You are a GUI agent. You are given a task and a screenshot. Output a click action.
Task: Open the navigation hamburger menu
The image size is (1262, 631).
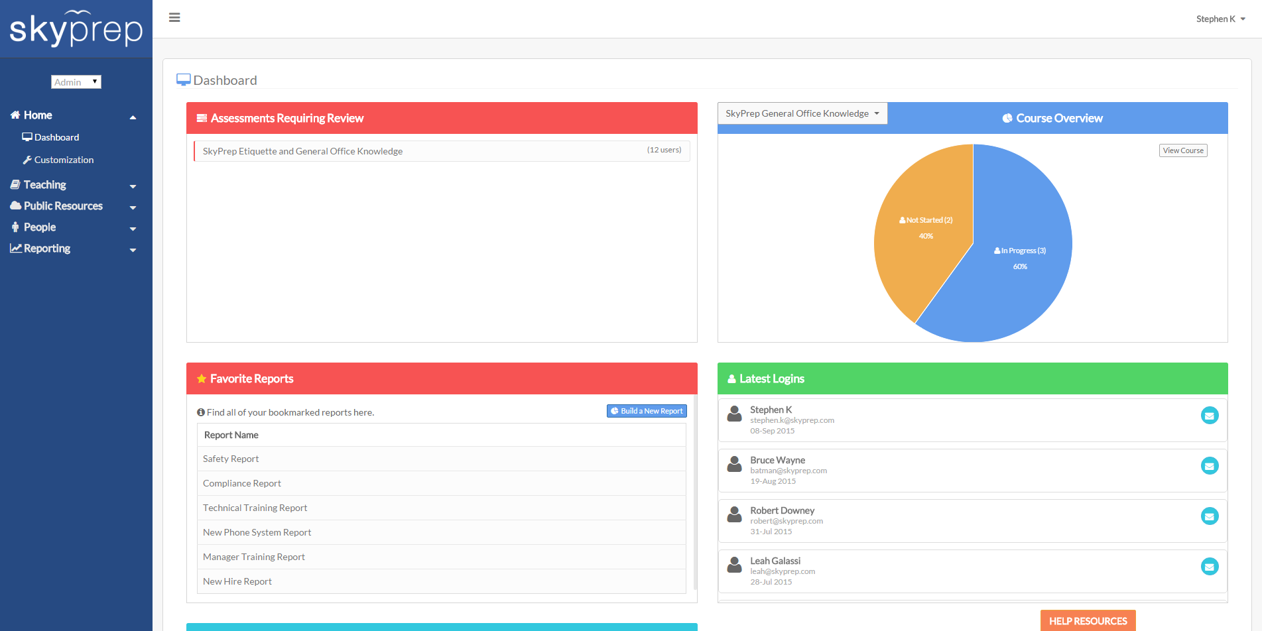point(174,17)
